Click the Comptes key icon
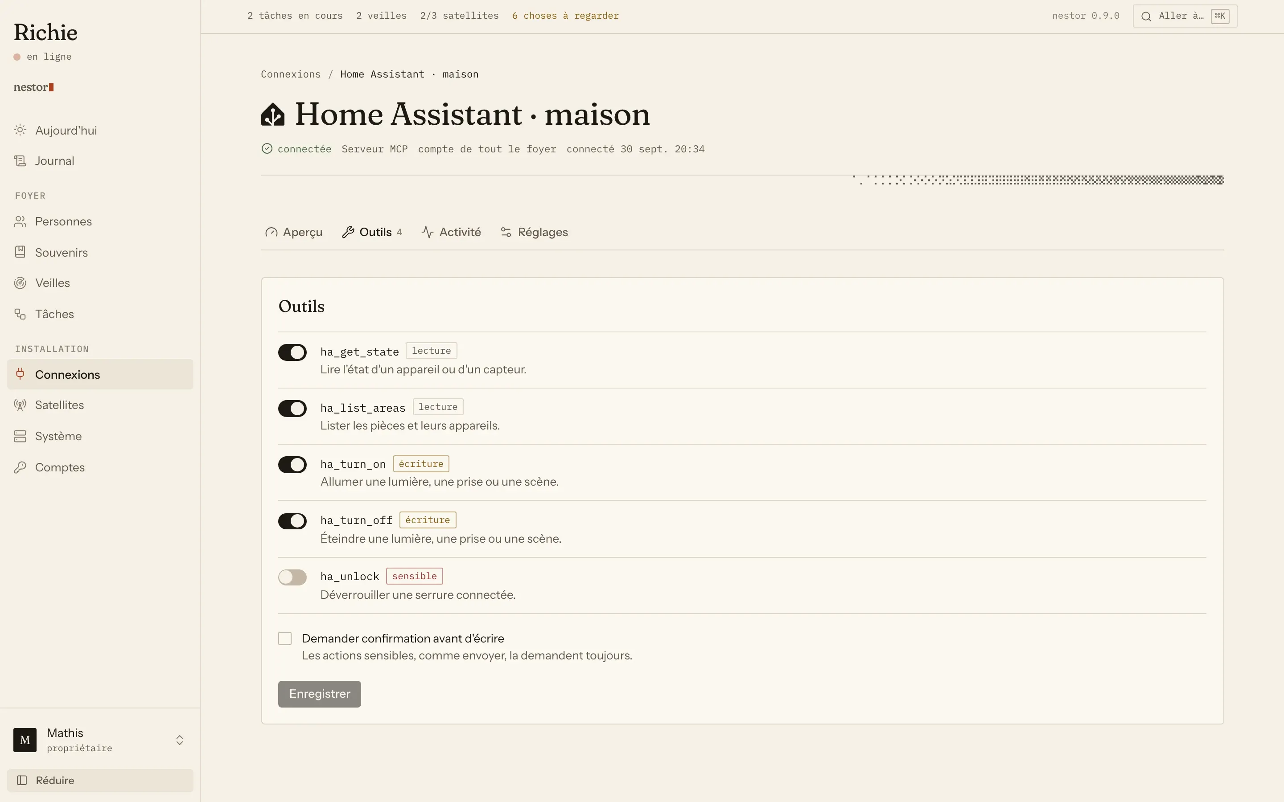The image size is (1284, 802). pos(20,467)
